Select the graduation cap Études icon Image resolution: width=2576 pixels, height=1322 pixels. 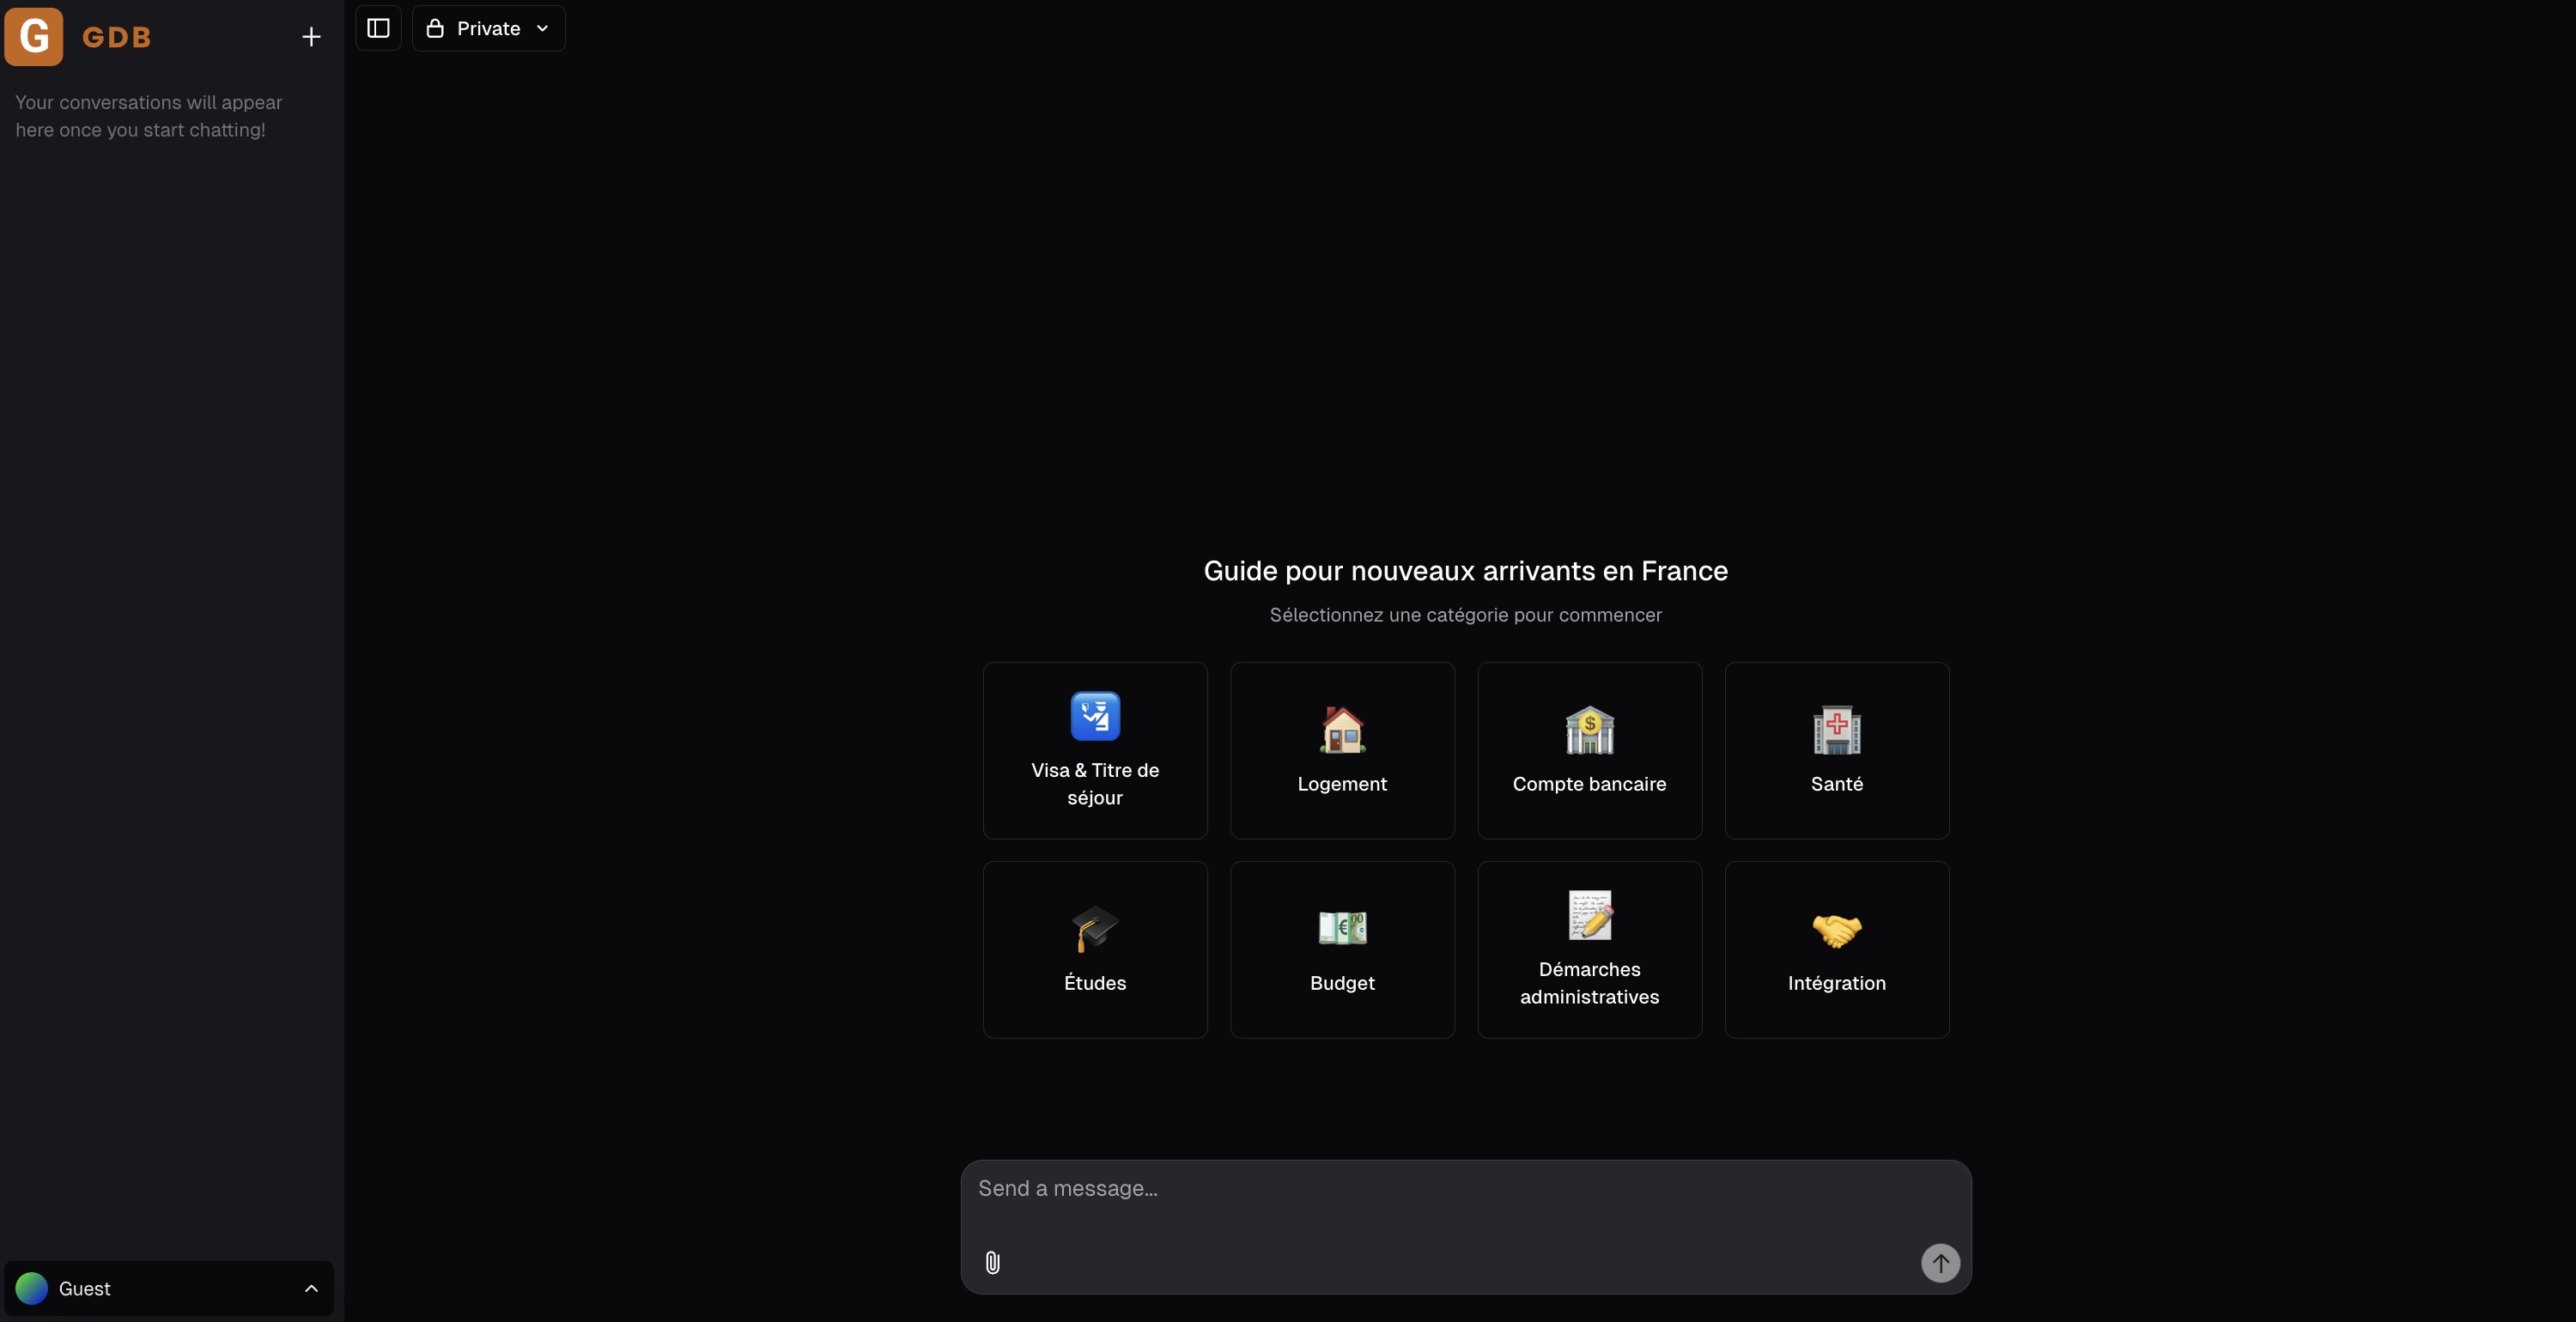pyautogui.click(x=1095, y=929)
